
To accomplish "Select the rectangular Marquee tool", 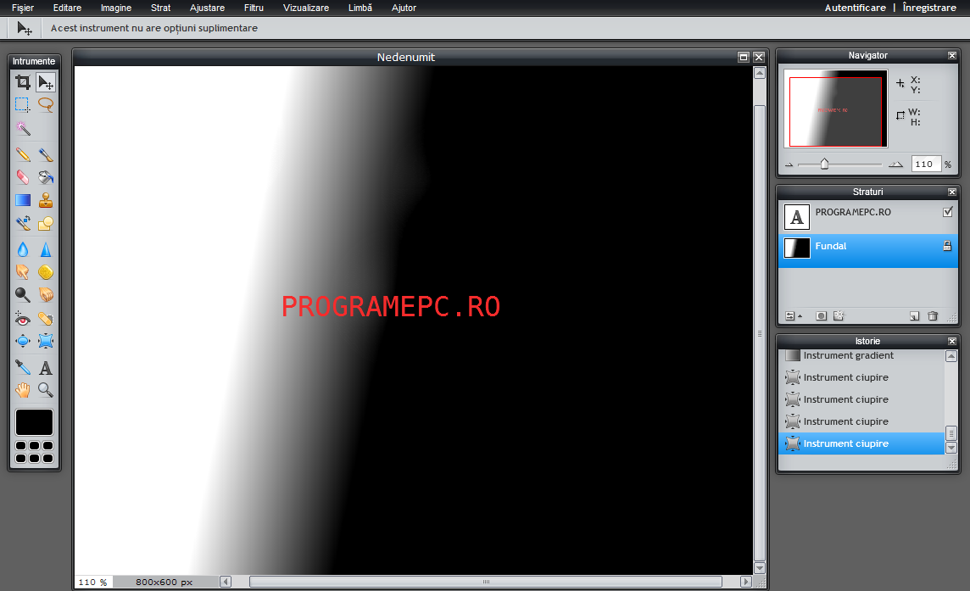I will click(23, 104).
